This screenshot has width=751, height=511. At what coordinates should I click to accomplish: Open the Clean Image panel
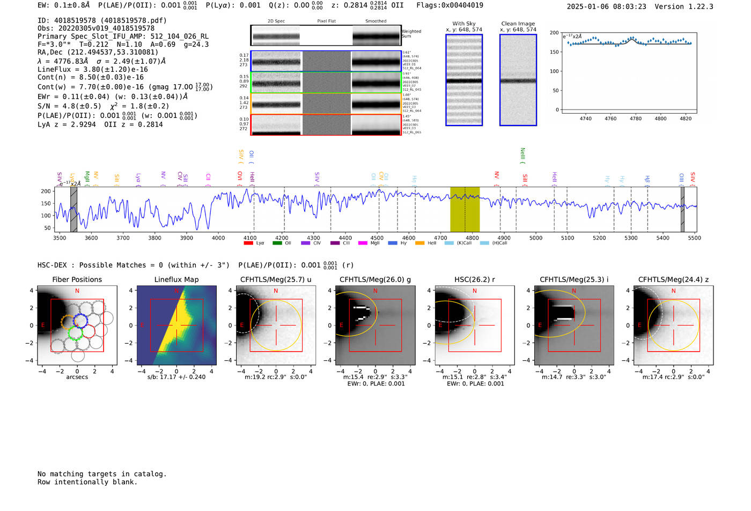point(518,80)
